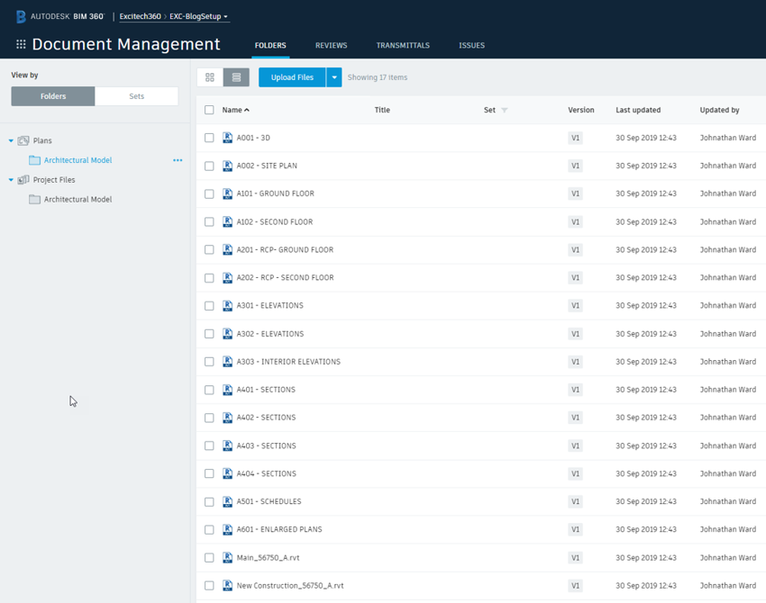Open the Upload Files dropdown arrow
Screen dimensions: 766x603
334,77
